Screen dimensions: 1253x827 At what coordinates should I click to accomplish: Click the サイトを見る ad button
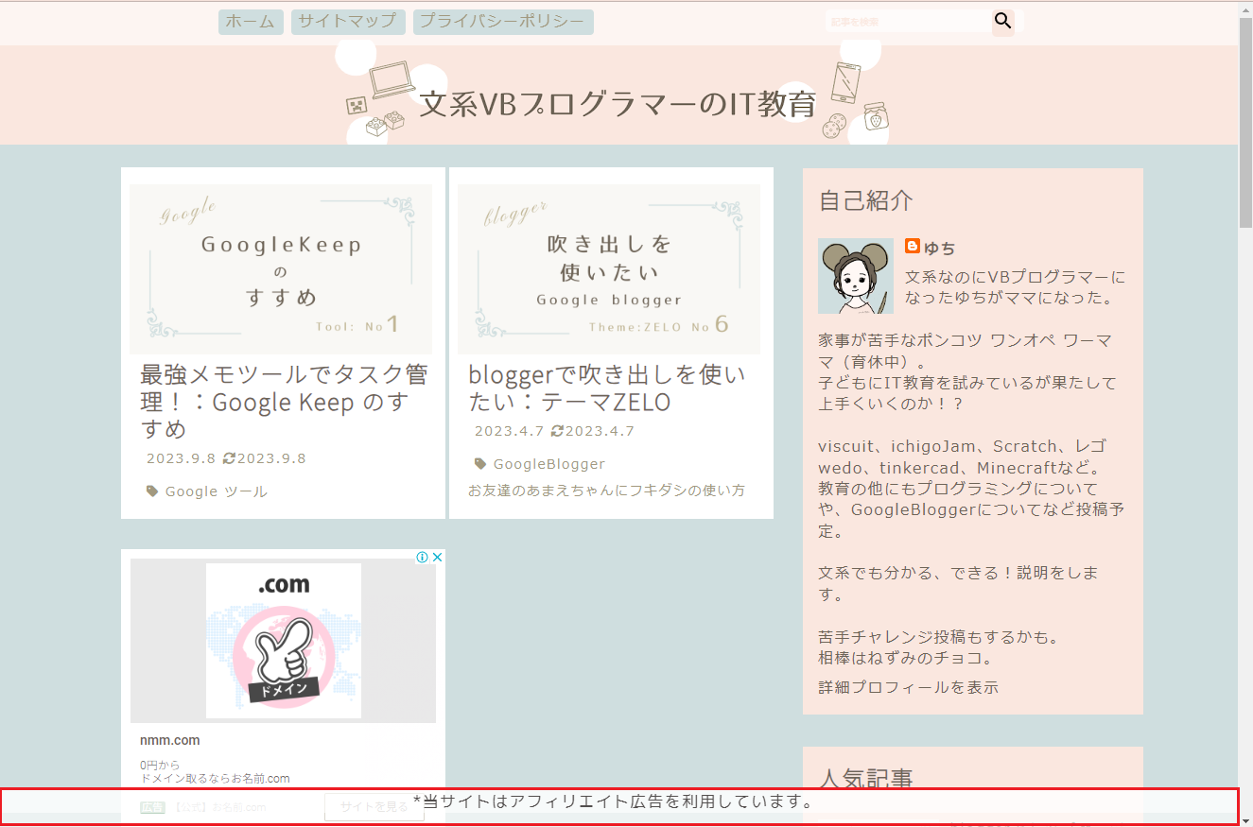point(374,806)
